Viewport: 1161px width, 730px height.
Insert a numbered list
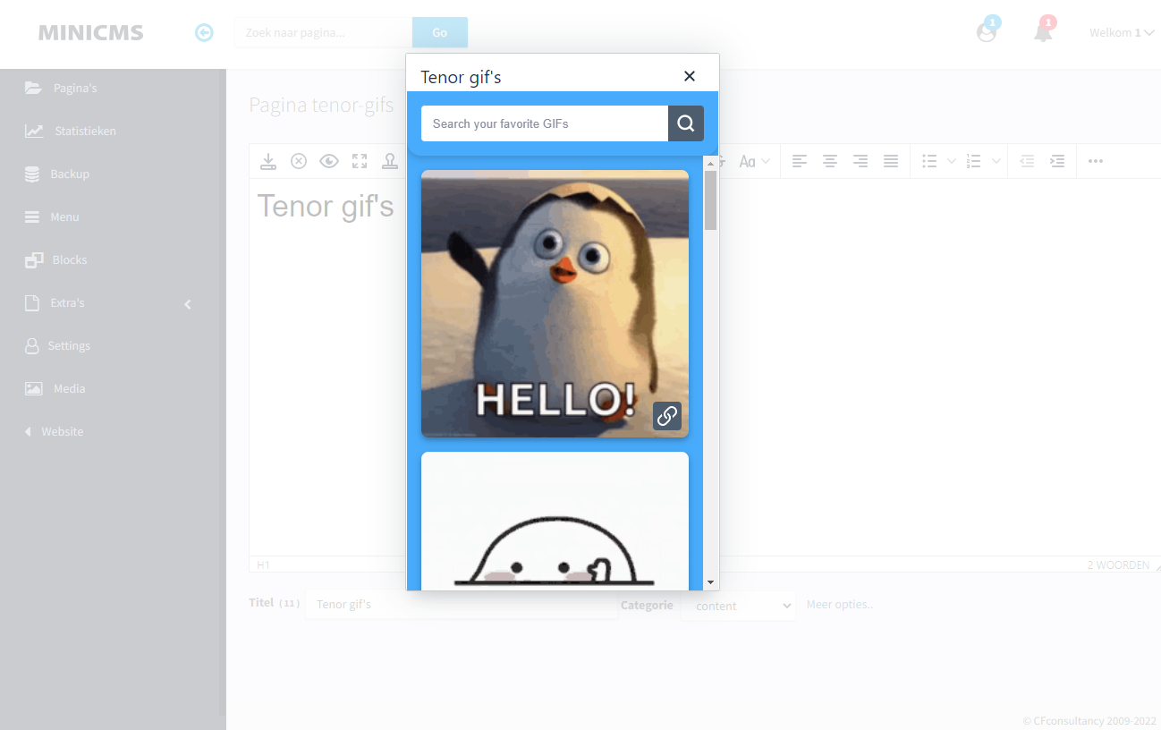[x=974, y=161]
